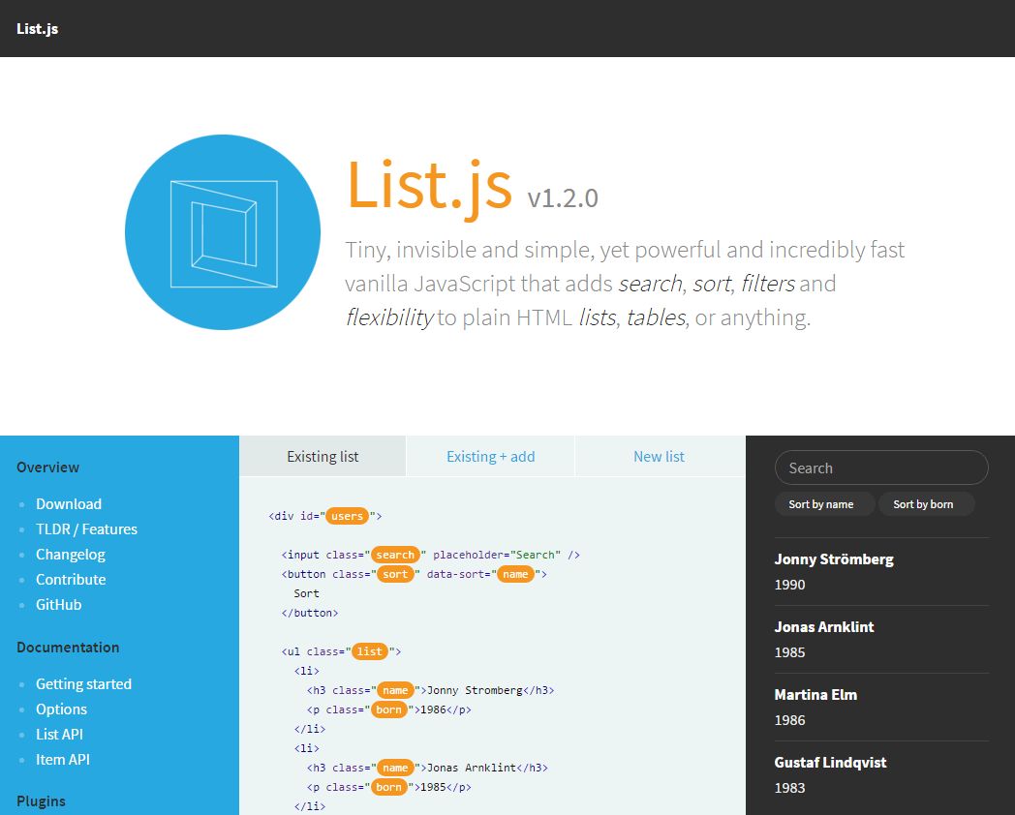
Task: Switch to the "Existing + add" tab
Action: (490, 456)
